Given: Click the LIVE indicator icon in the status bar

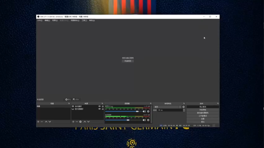Looking at the screenshot, I should pos(161,126).
